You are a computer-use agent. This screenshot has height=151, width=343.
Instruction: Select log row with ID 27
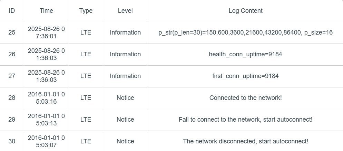[12, 76]
